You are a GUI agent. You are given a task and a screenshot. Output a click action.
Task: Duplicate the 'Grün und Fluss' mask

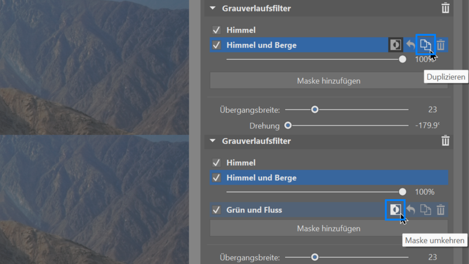click(x=426, y=210)
